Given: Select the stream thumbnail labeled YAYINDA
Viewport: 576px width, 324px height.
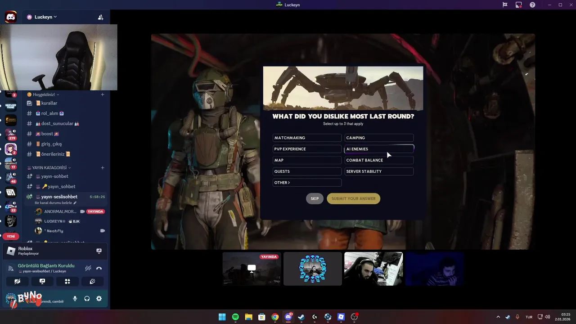Looking at the screenshot, I should [x=252, y=269].
